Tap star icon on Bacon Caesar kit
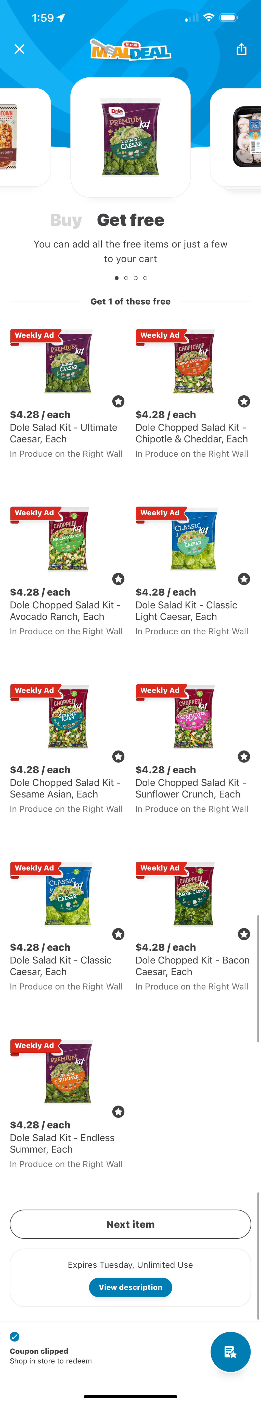 [x=244, y=934]
